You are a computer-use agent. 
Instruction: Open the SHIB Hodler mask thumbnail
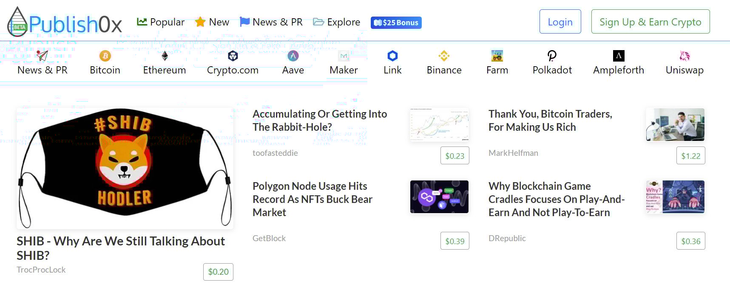click(x=125, y=168)
